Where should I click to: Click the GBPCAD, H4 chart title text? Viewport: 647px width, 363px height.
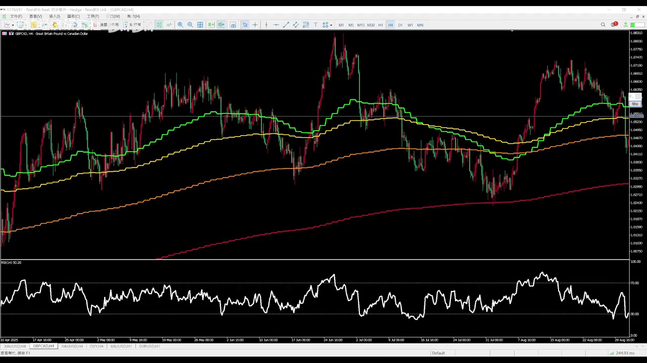pyautogui.click(x=52, y=34)
